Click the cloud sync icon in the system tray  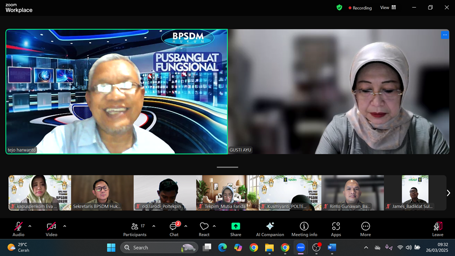[x=377, y=247]
